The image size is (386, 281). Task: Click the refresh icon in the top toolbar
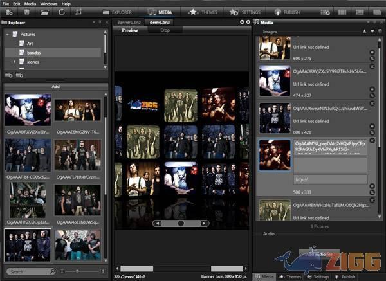tap(61, 12)
